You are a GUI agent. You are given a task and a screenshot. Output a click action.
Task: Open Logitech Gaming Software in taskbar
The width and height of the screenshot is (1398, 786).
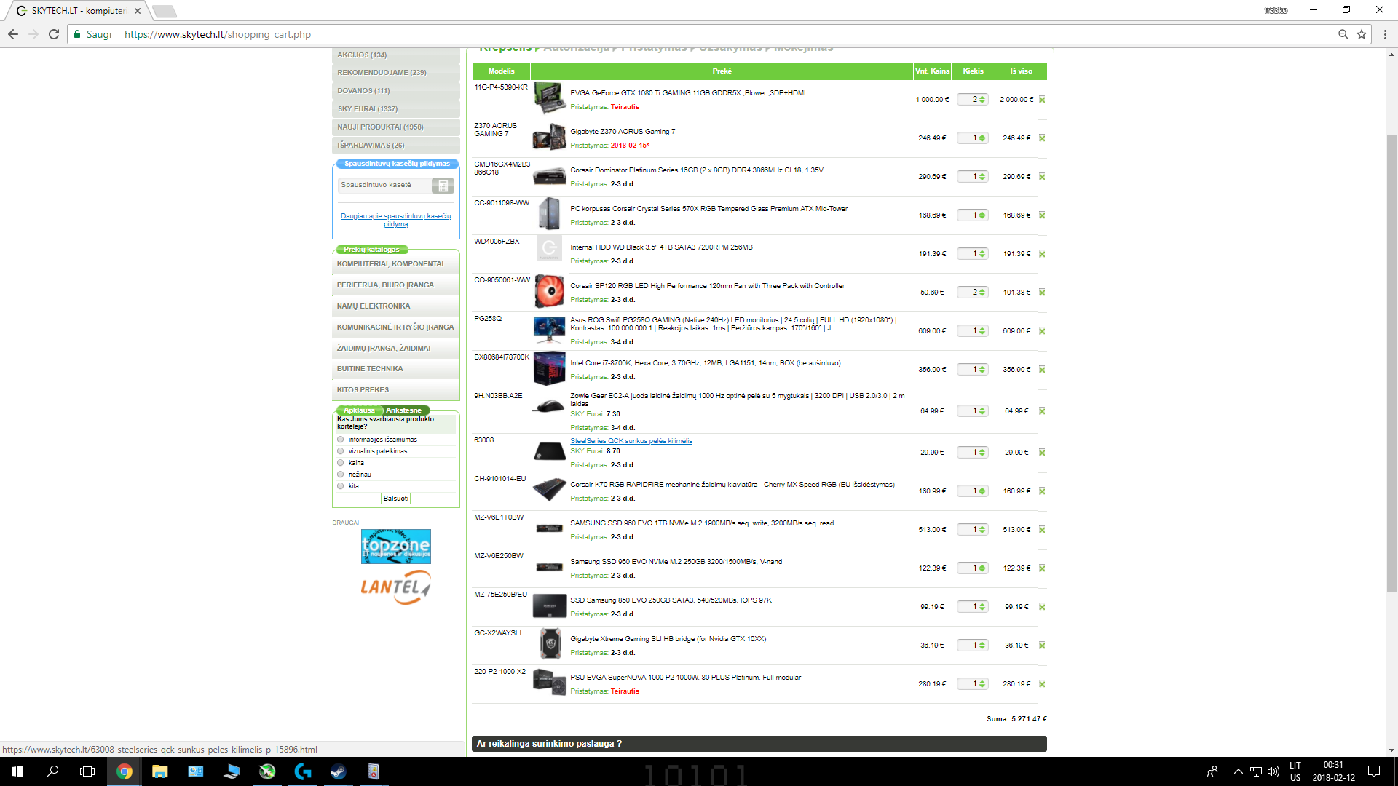tap(303, 771)
